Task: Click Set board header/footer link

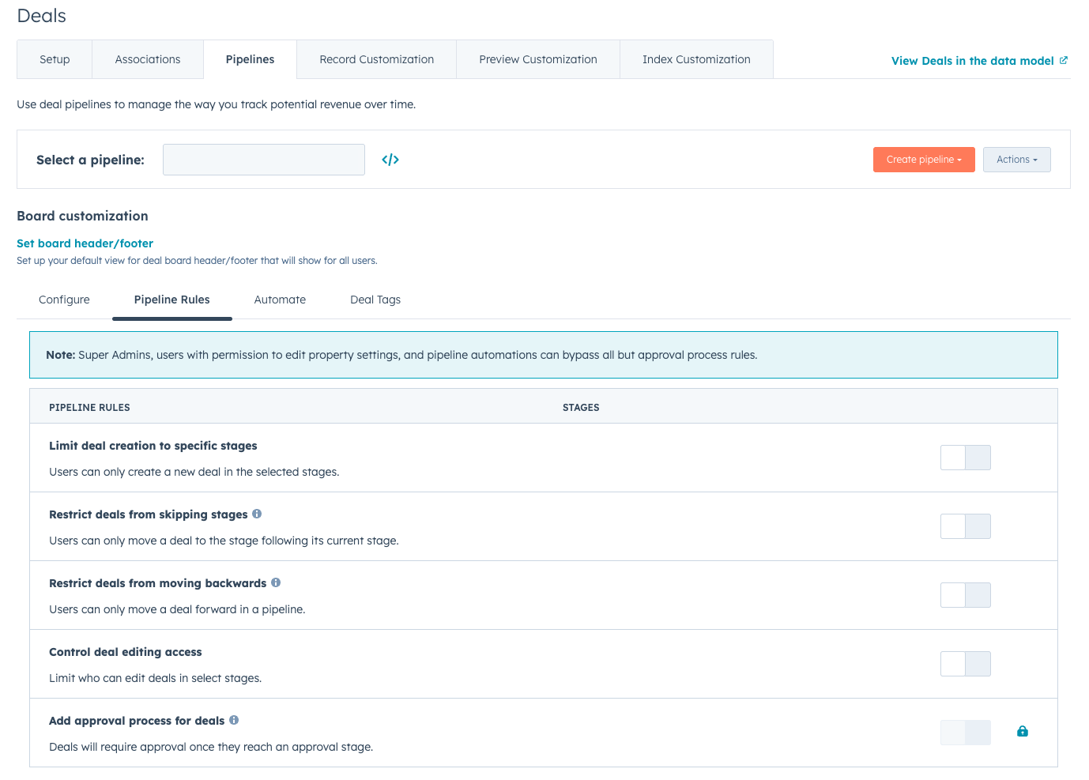Action: click(x=85, y=243)
